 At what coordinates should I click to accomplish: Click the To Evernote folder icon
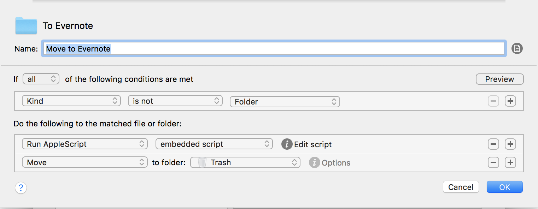click(x=26, y=26)
